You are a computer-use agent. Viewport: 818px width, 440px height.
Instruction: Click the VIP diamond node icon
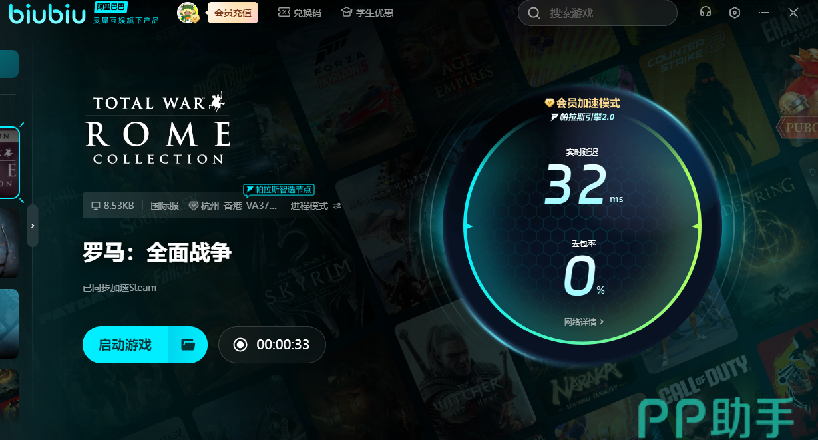pyautogui.click(x=194, y=206)
